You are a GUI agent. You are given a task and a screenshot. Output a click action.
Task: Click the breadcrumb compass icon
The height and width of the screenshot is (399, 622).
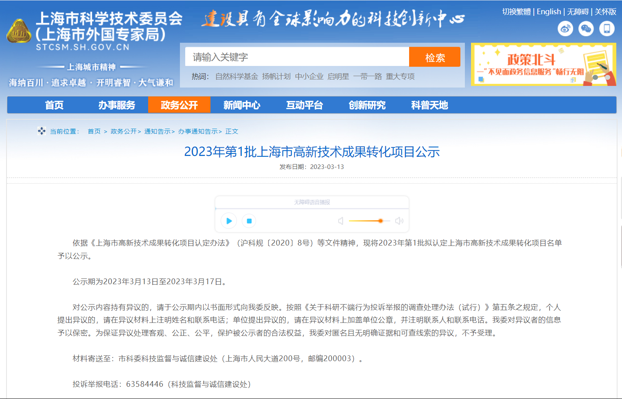(x=42, y=131)
